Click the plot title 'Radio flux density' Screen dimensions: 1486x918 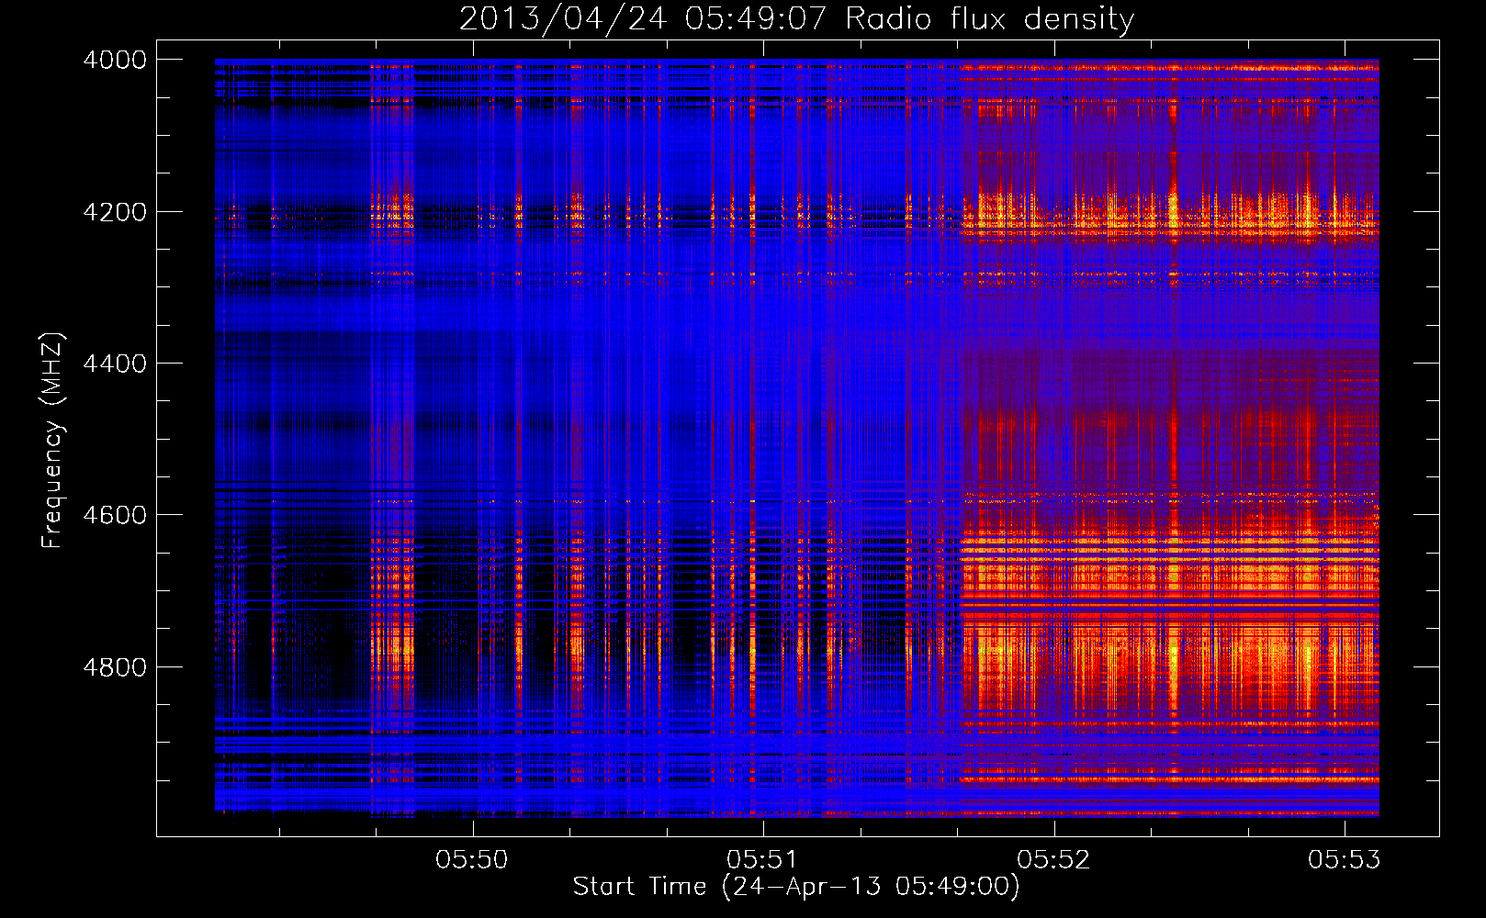point(989,18)
